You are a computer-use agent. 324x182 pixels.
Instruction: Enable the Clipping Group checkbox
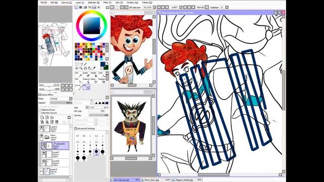point(40,110)
